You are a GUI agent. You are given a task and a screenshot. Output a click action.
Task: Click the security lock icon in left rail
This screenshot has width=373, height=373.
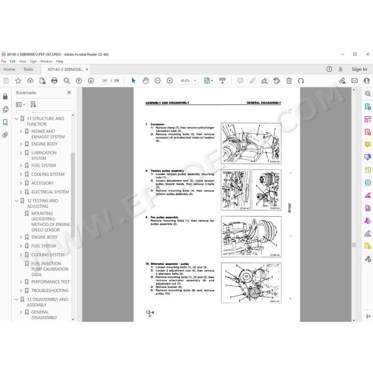tap(5, 96)
